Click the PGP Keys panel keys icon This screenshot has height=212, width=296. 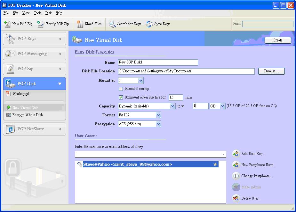(x=10, y=39)
